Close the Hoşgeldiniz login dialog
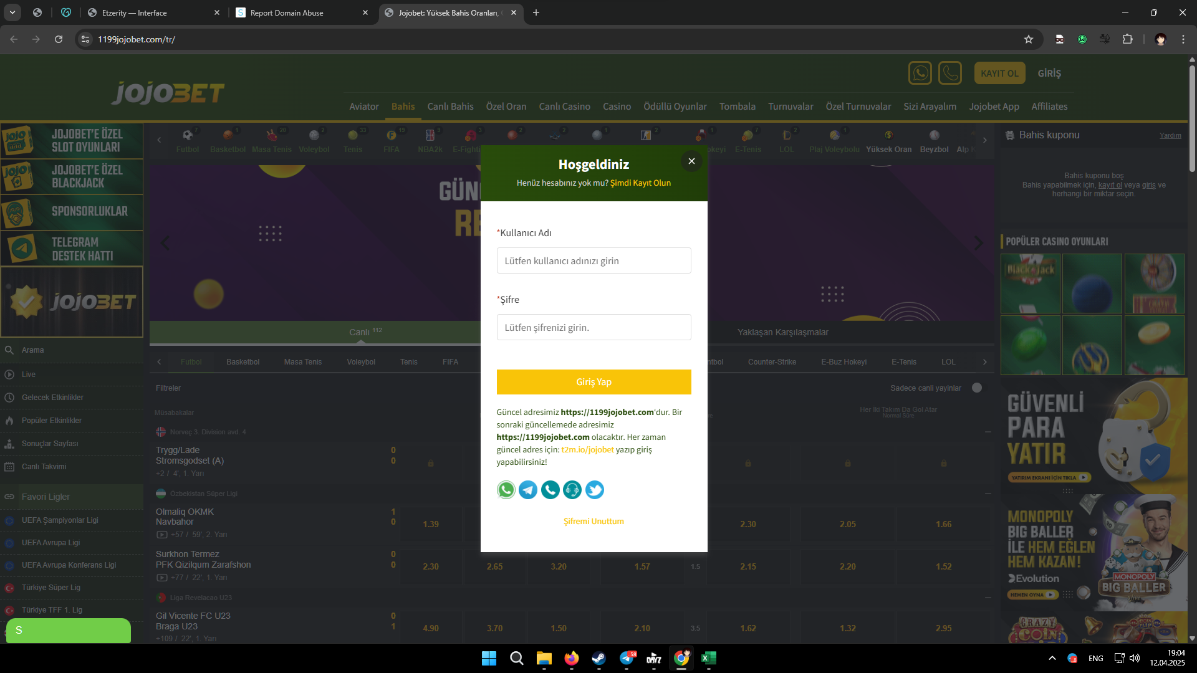1197x673 pixels. pyautogui.click(x=691, y=161)
